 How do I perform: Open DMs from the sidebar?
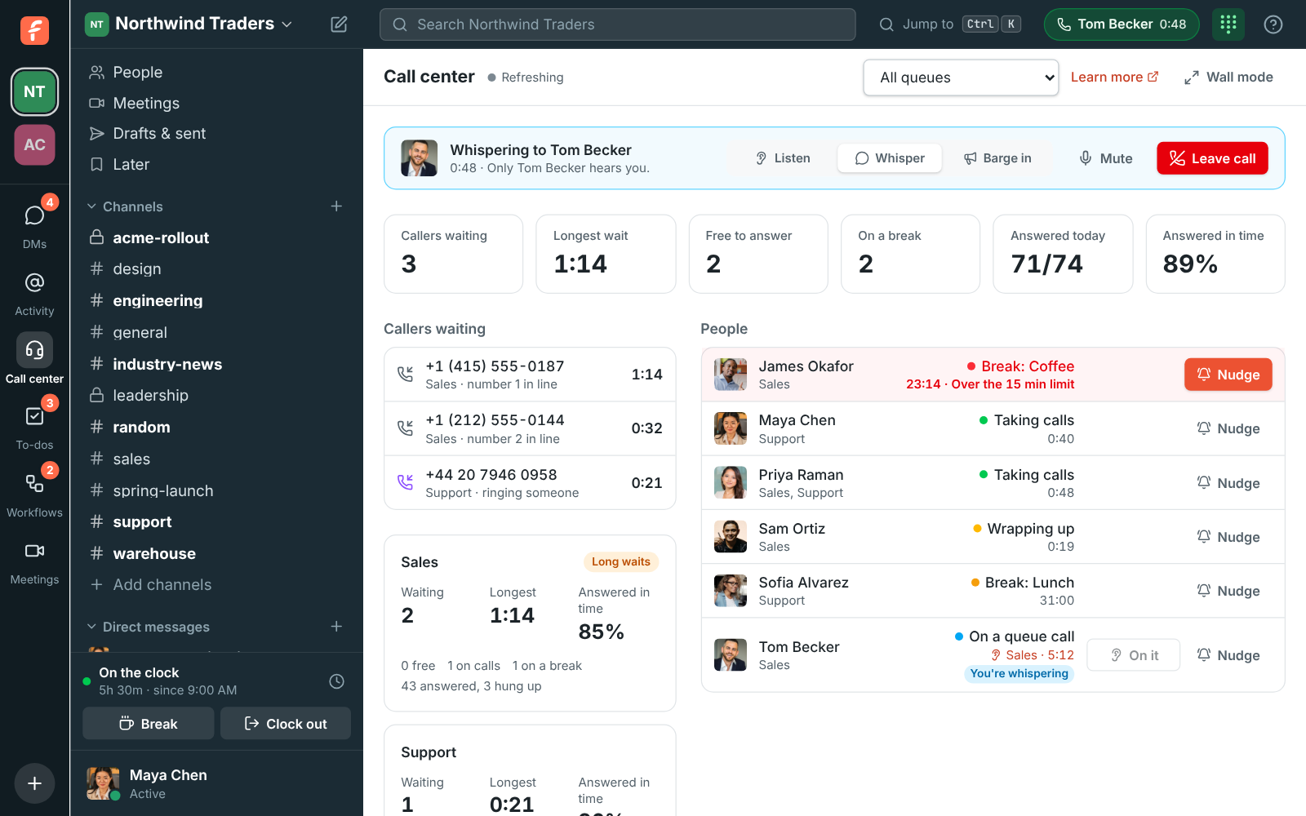[34, 223]
